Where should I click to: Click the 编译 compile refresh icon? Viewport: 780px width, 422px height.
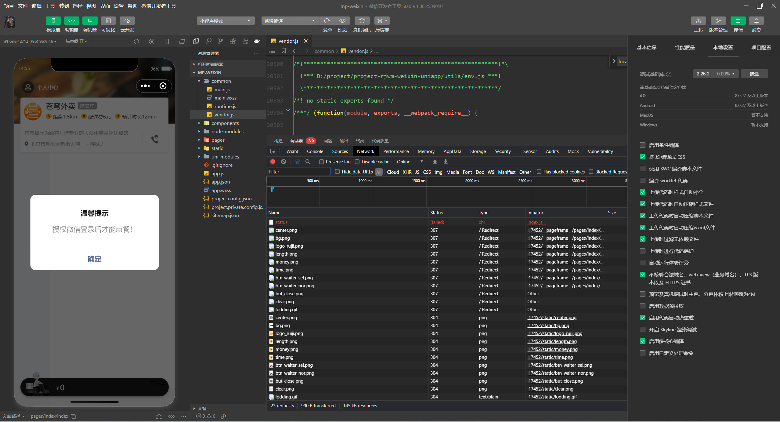(327, 21)
